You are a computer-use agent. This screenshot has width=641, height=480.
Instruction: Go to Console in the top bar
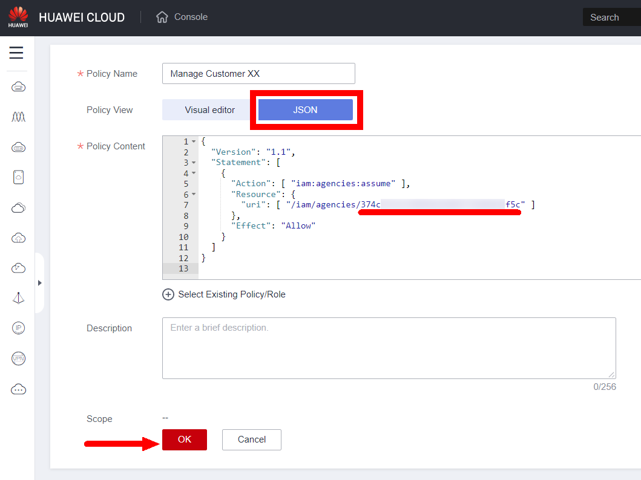[x=191, y=17]
